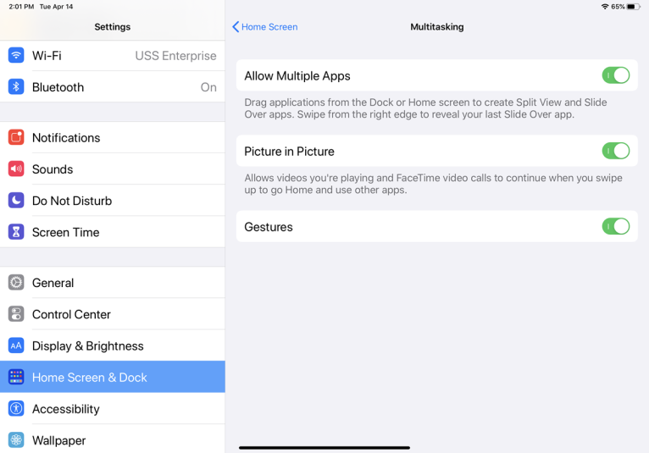This screenshot has height=453, width=649.
Task: Select Notifications in the sidebar
Action: click(113, 137)
